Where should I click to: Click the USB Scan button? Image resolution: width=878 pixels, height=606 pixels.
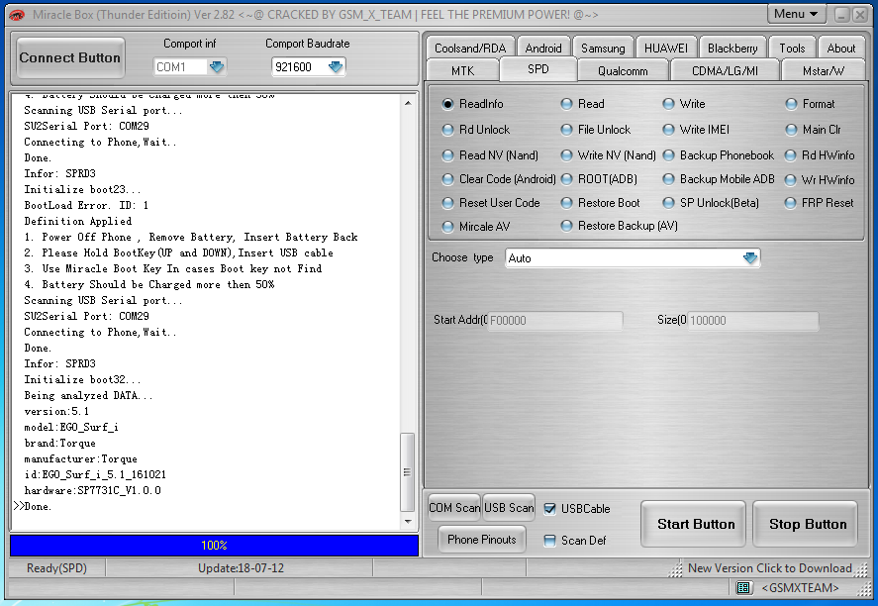[509, 508]
